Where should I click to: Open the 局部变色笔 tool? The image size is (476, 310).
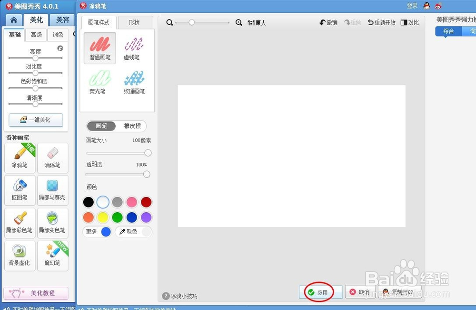(x=52, y=223)
